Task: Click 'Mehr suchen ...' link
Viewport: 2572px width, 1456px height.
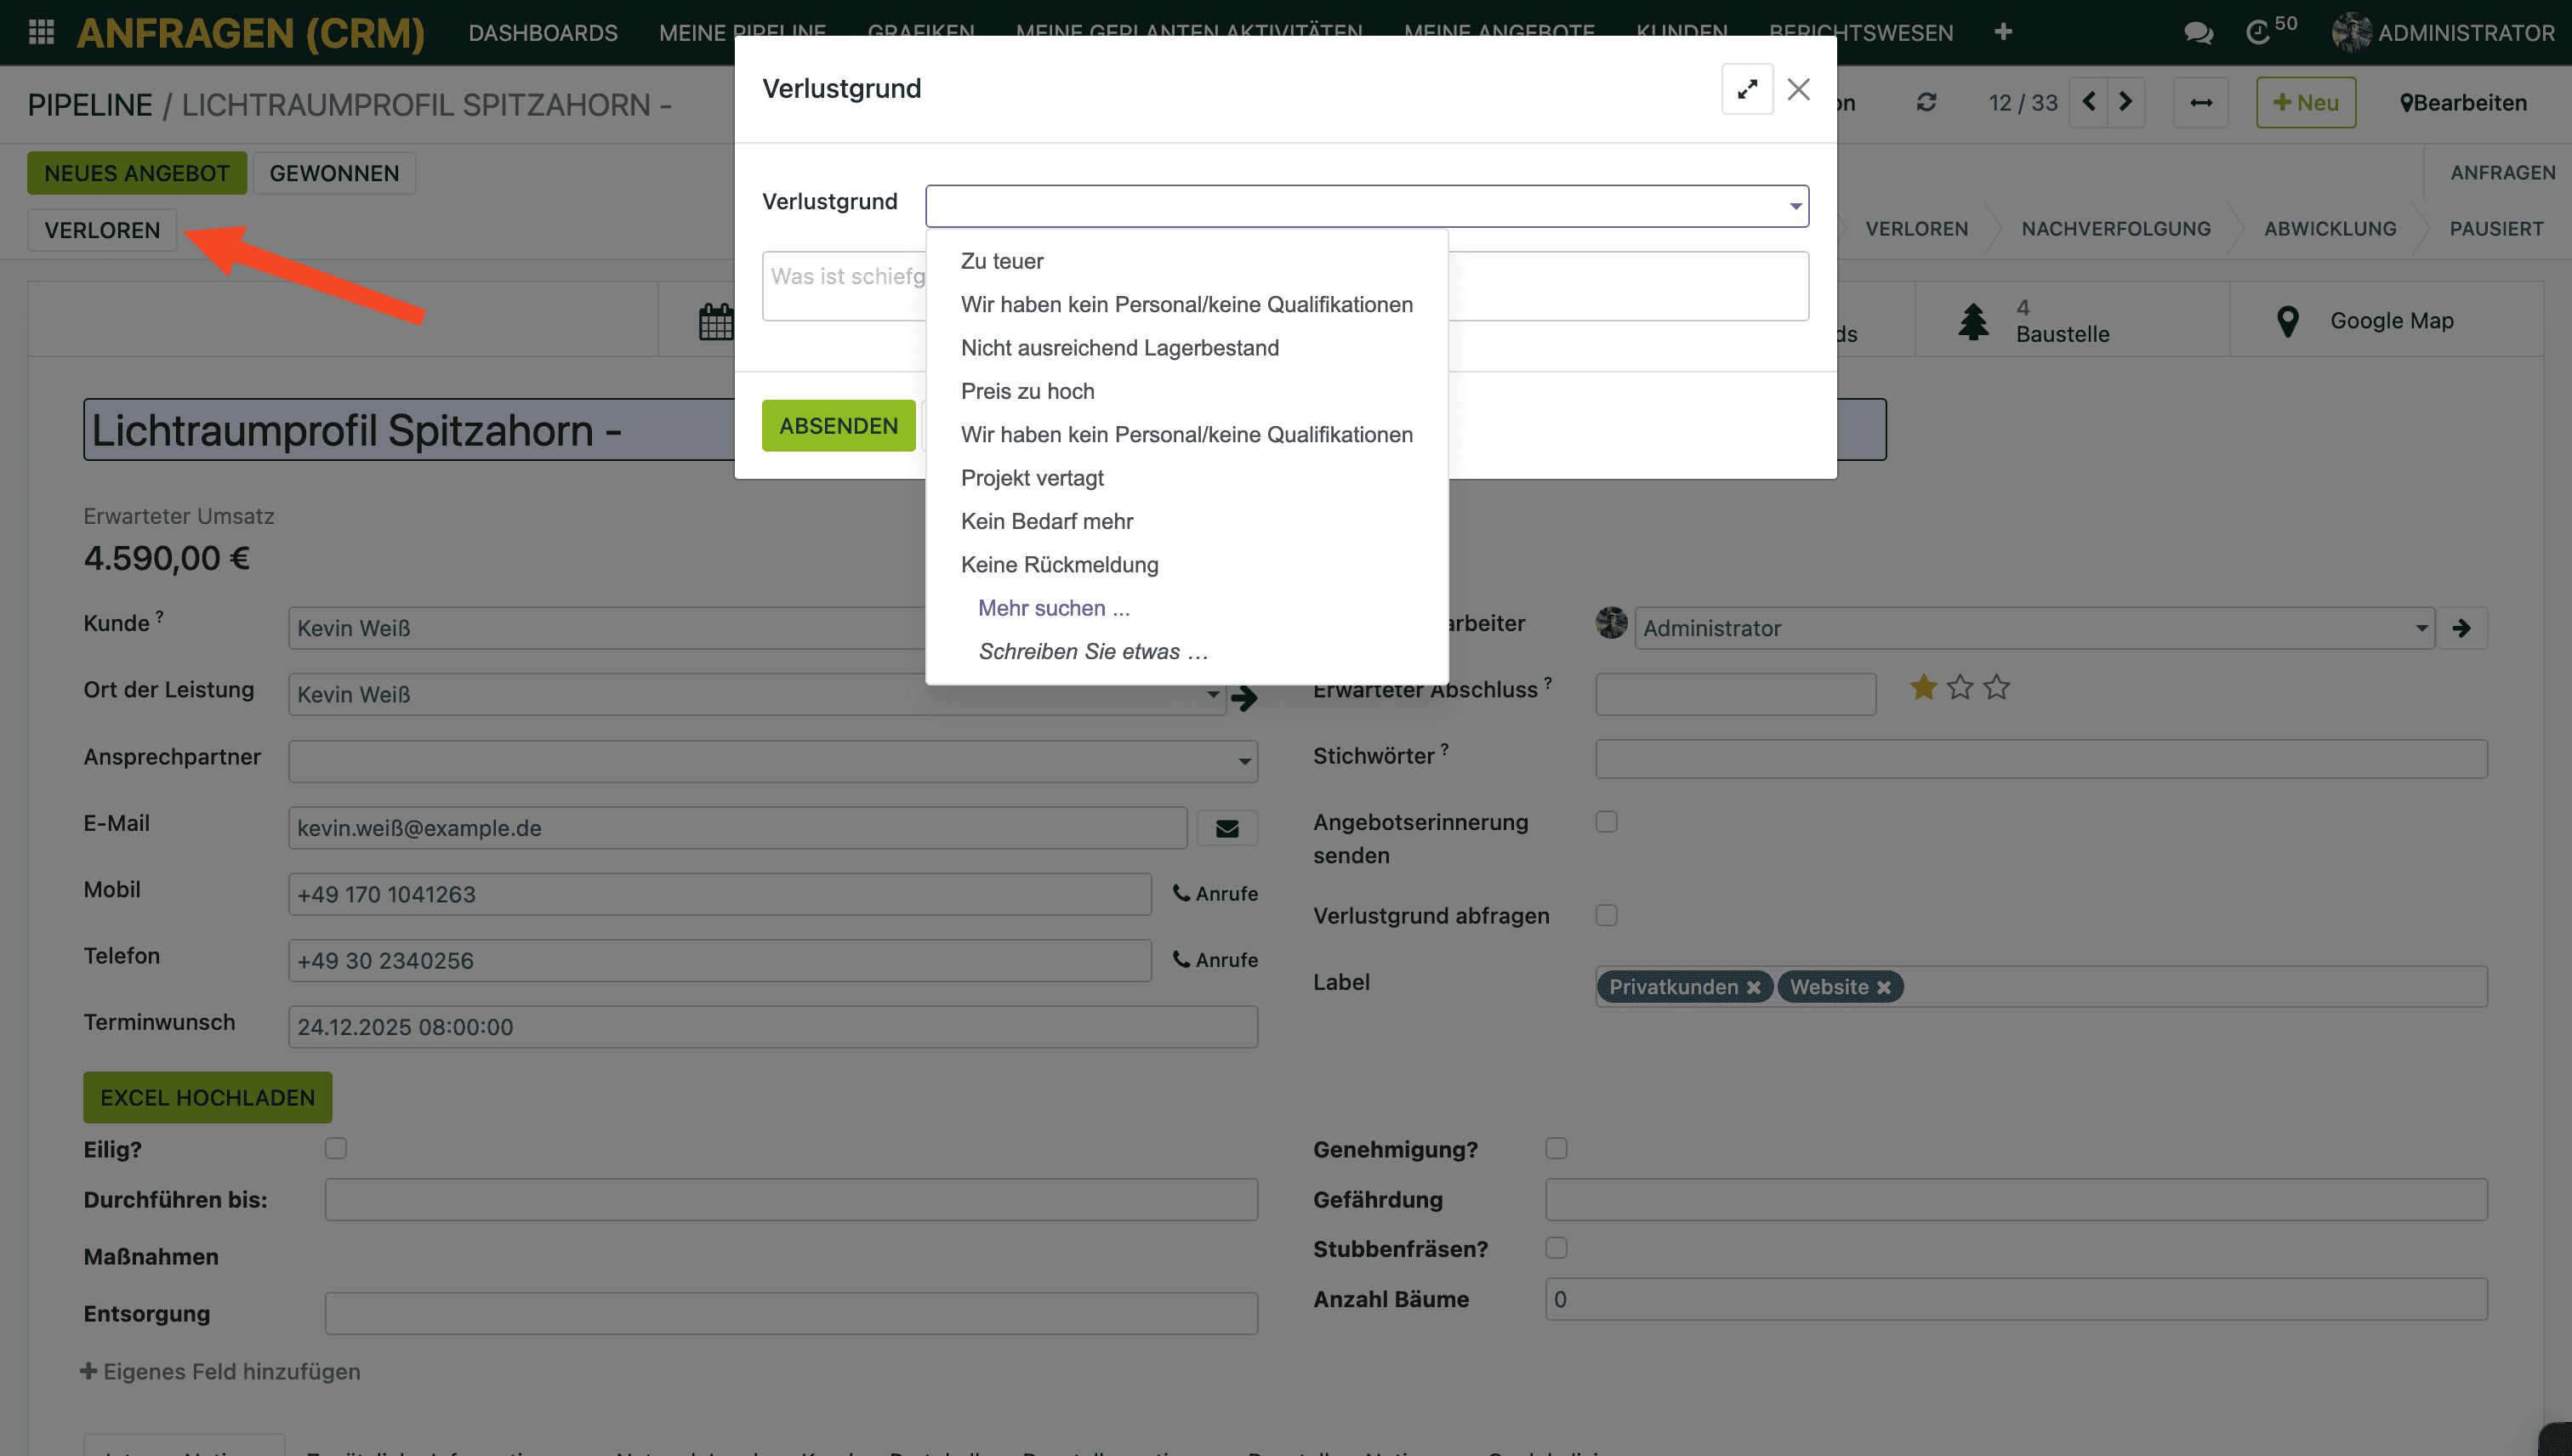Action: point(1053,608)
